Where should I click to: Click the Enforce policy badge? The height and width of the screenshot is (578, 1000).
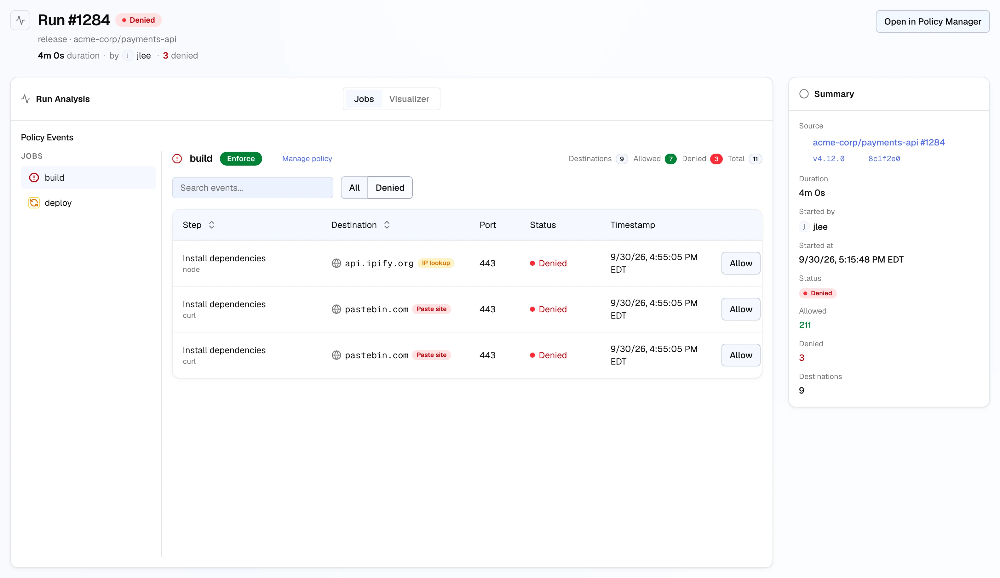point(241,159)
